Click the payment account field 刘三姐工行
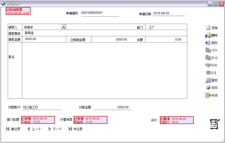This screenshot has height=143, width=225. point(42,107)
